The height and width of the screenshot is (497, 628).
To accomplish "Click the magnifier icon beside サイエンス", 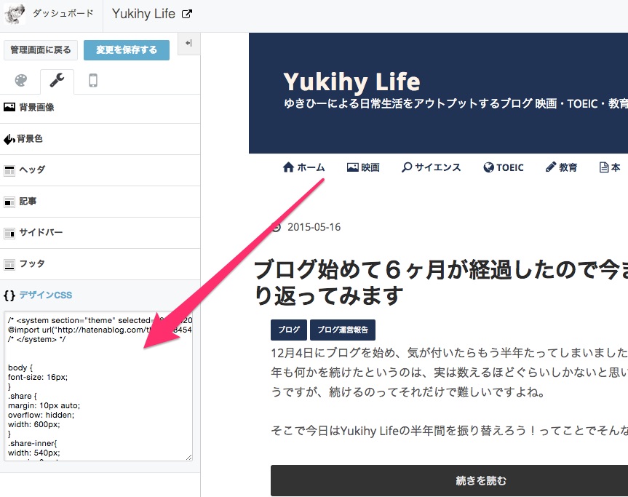I will pos(407,167).
